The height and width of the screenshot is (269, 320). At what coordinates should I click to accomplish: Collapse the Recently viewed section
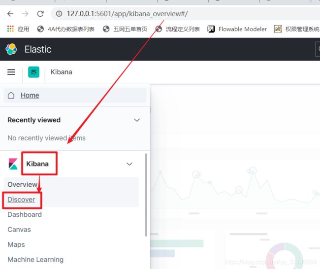click(137, 120)
